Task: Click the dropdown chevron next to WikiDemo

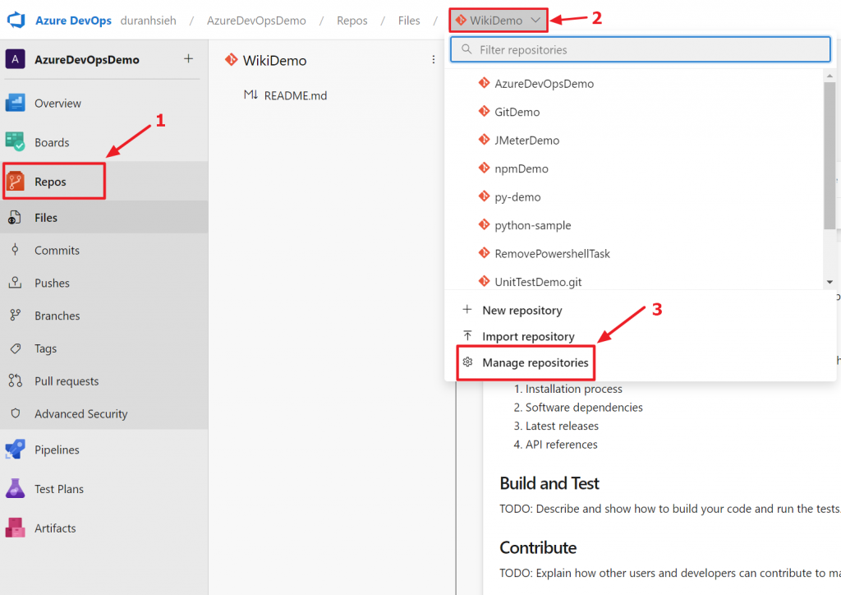Action: tap(535, 21)
